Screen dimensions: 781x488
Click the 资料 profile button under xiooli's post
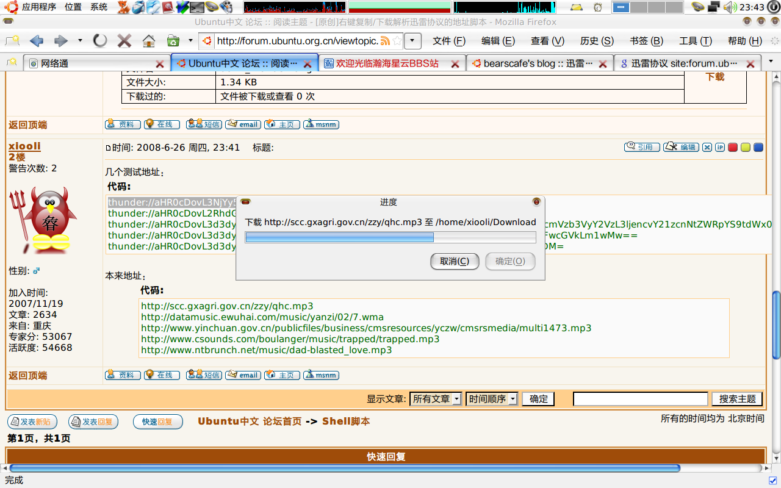123,375
